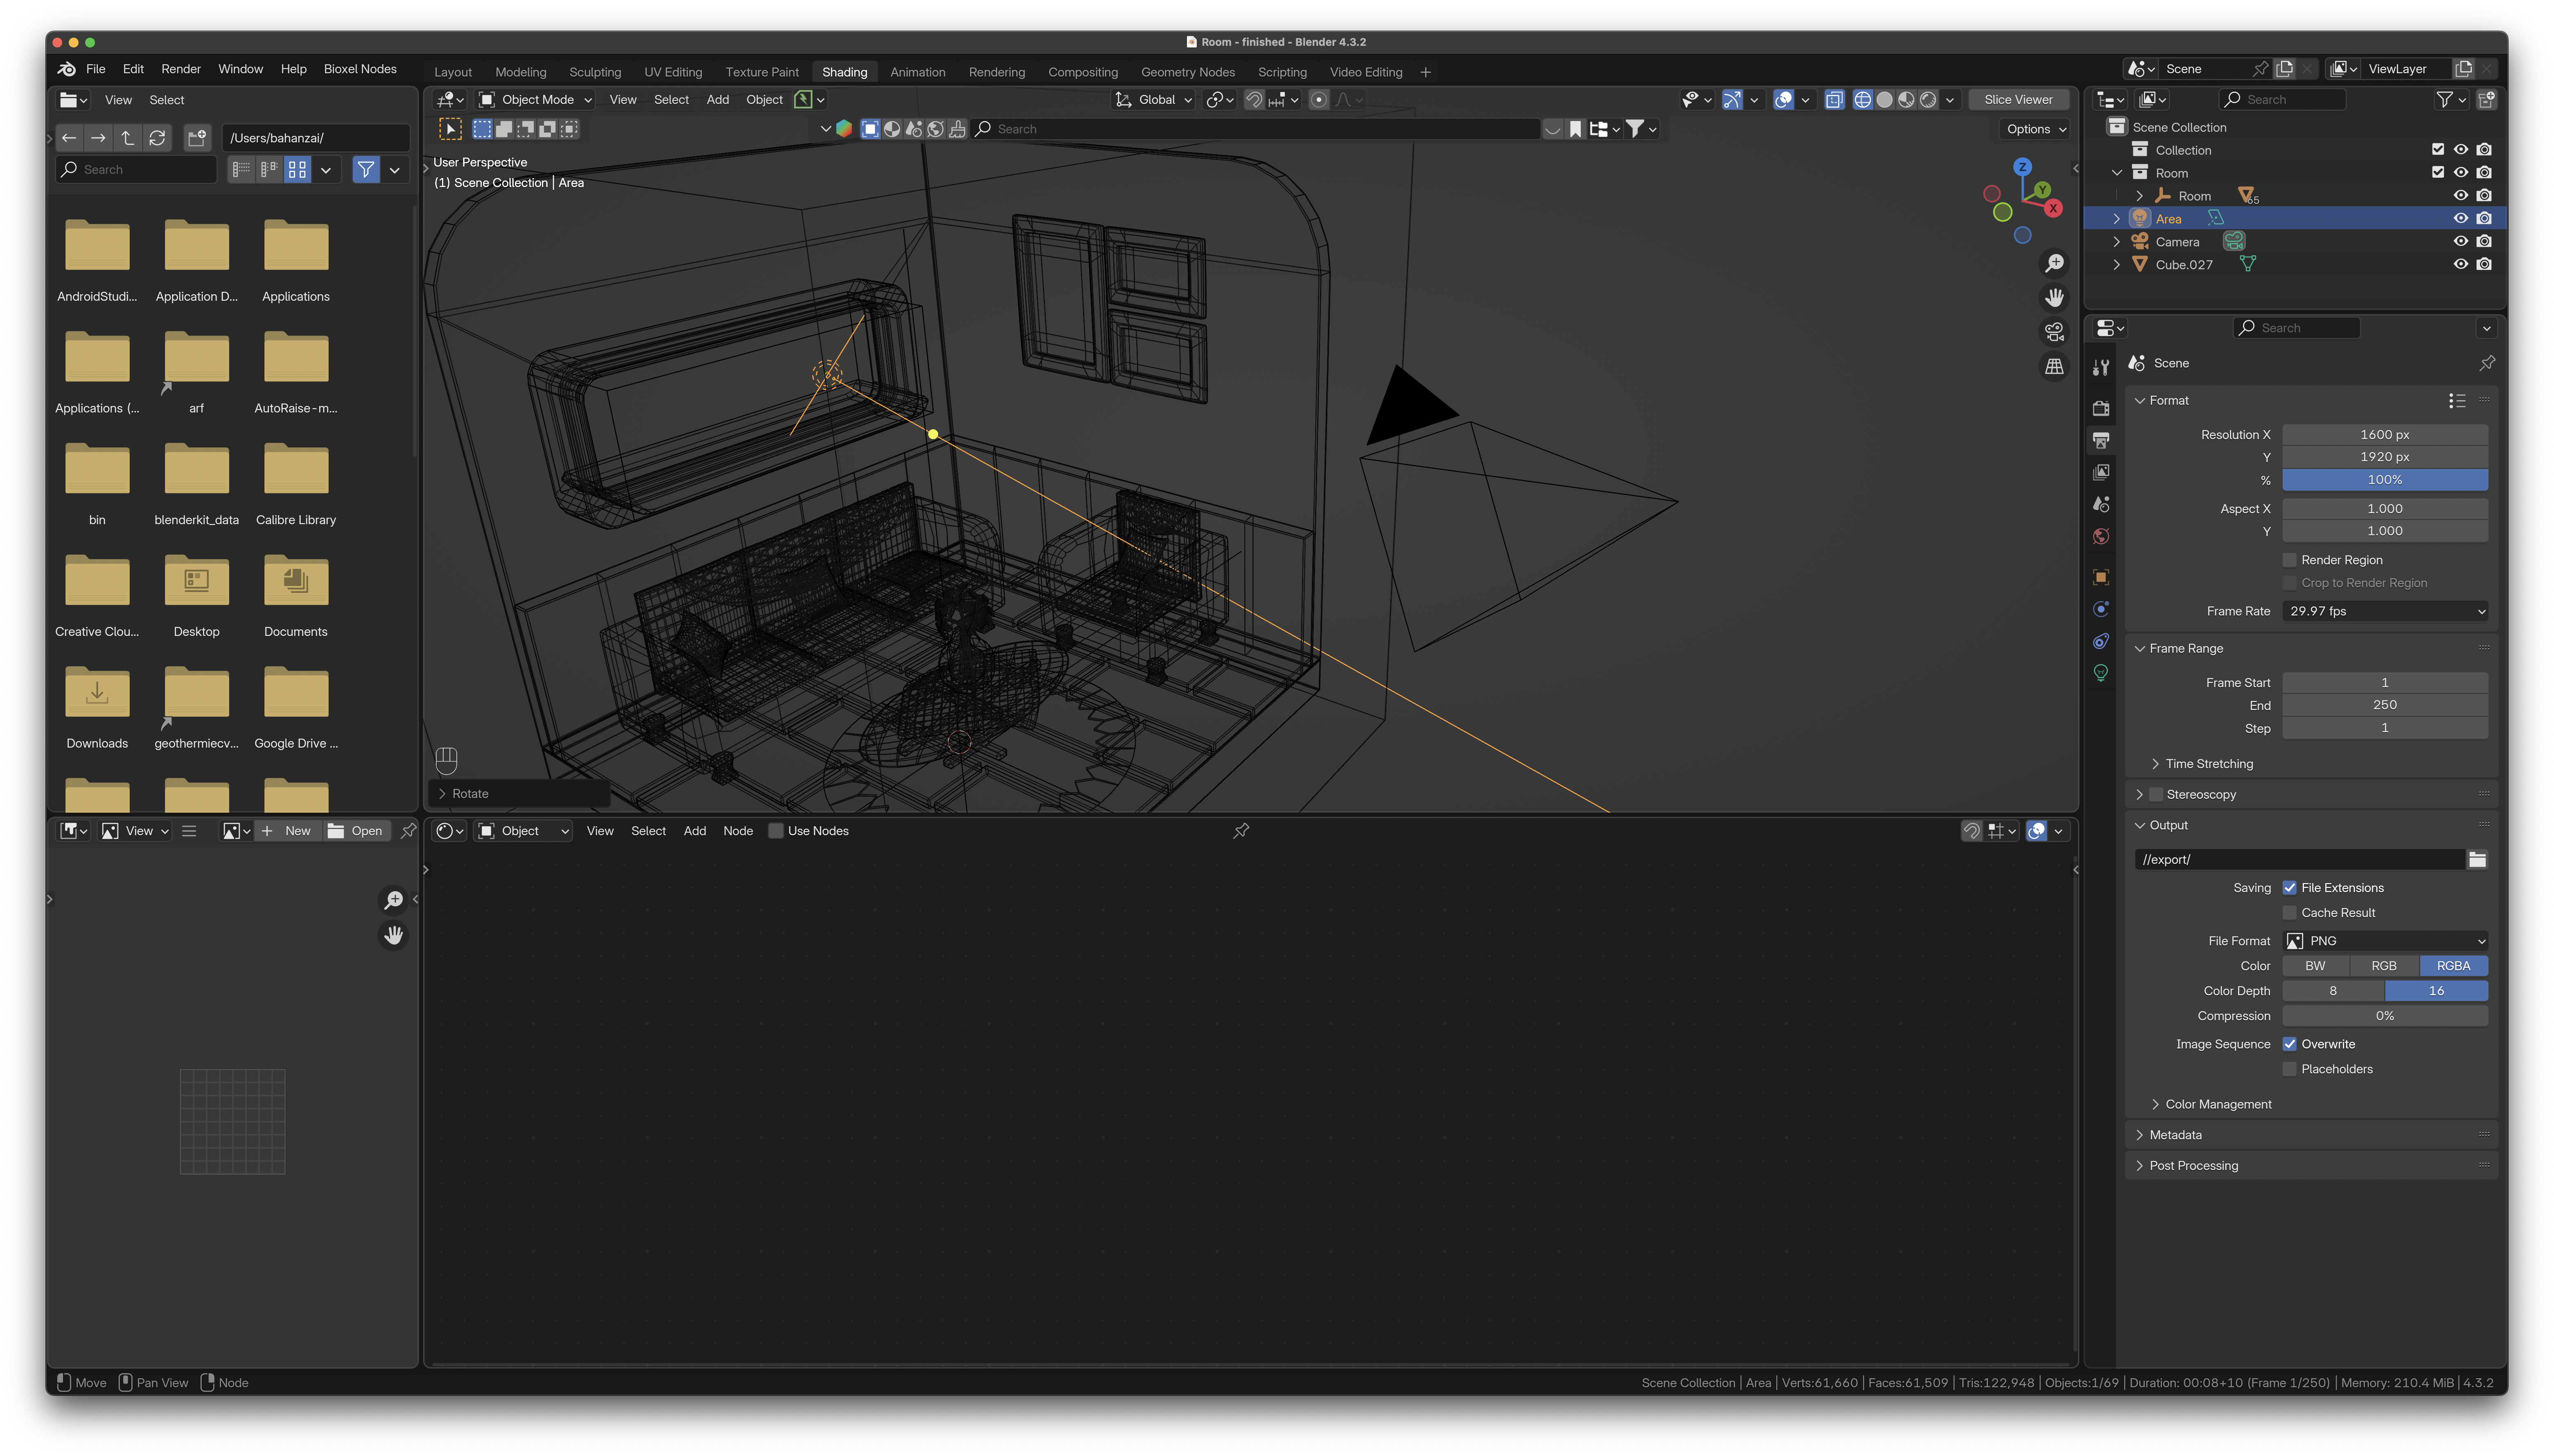This screenshot has height=1456, width=2554.
Task: Click the Open image button
Action: (356, 831)
